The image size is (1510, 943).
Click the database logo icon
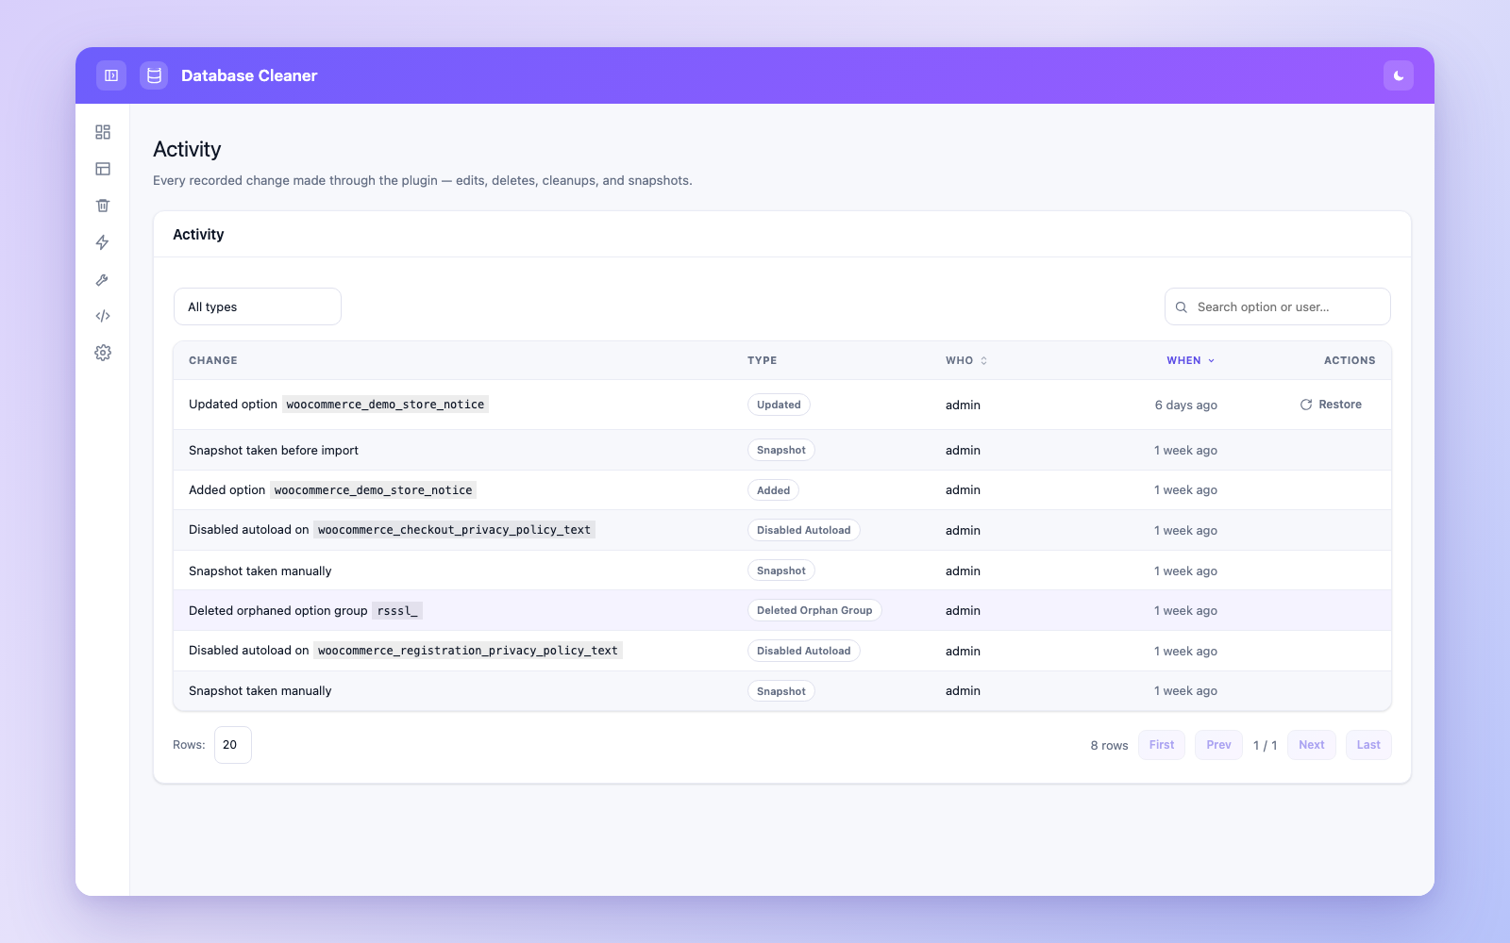tap(154, 75)
